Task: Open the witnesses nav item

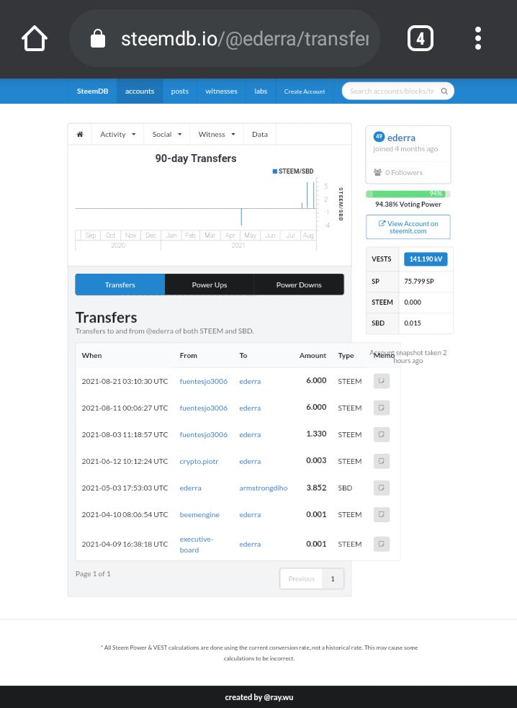Action: click(221, 91)
